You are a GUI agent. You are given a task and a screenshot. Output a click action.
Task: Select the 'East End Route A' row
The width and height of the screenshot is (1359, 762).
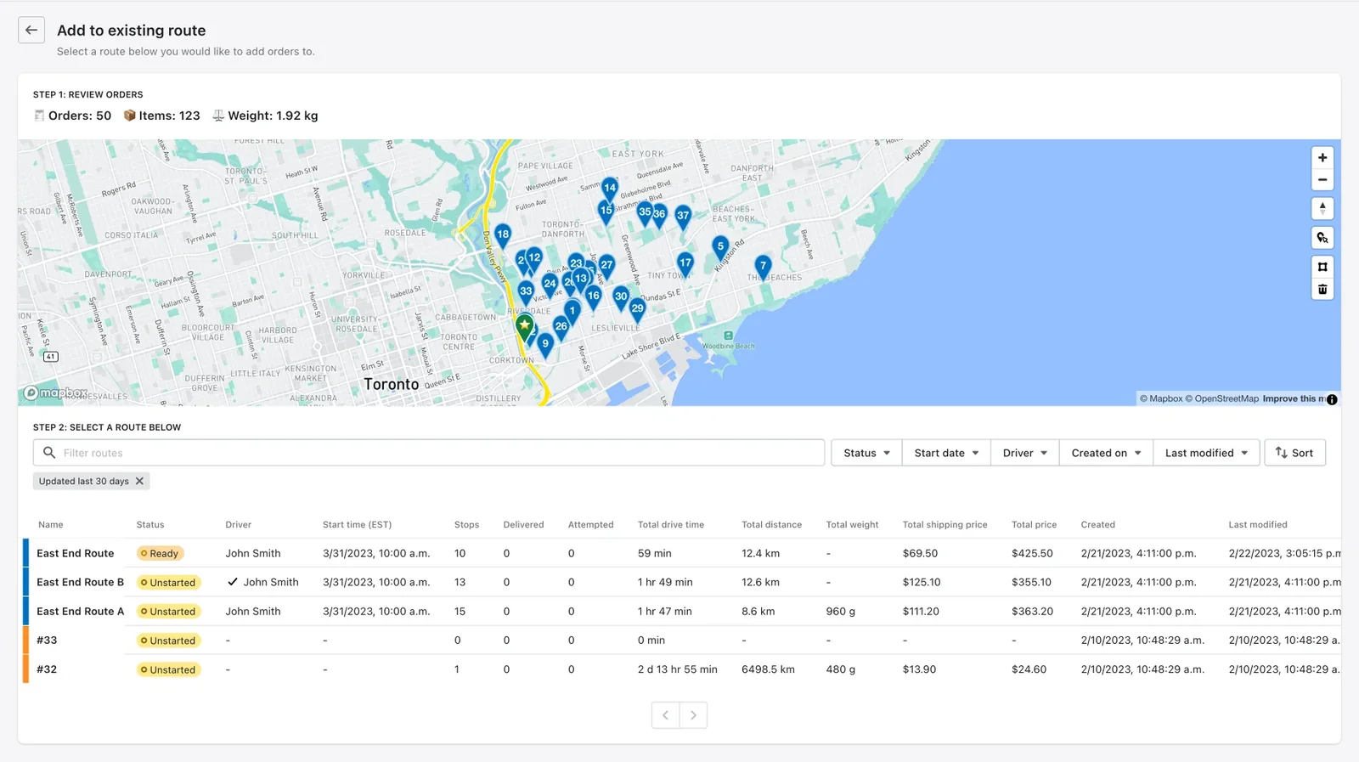pos(682,611)
